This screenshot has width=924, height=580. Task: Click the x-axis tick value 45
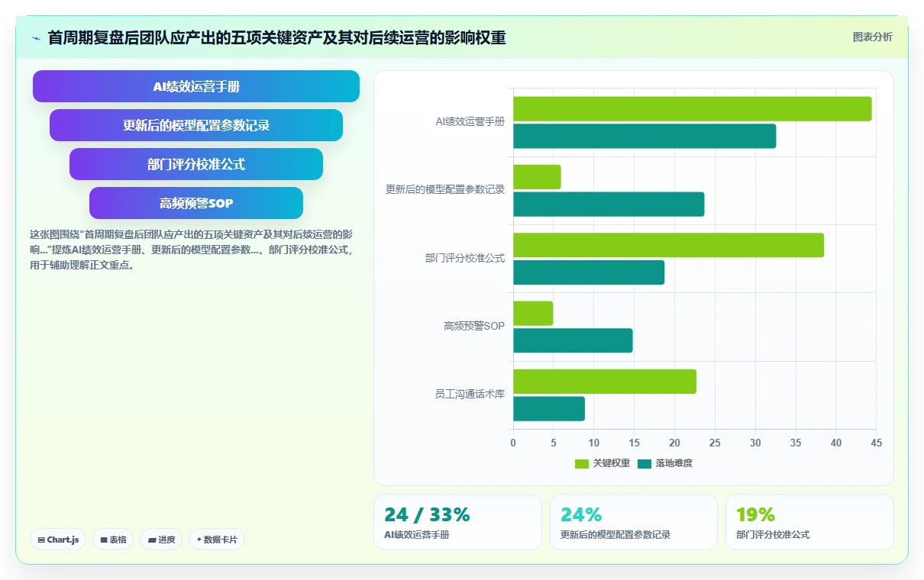pos(876,443)
